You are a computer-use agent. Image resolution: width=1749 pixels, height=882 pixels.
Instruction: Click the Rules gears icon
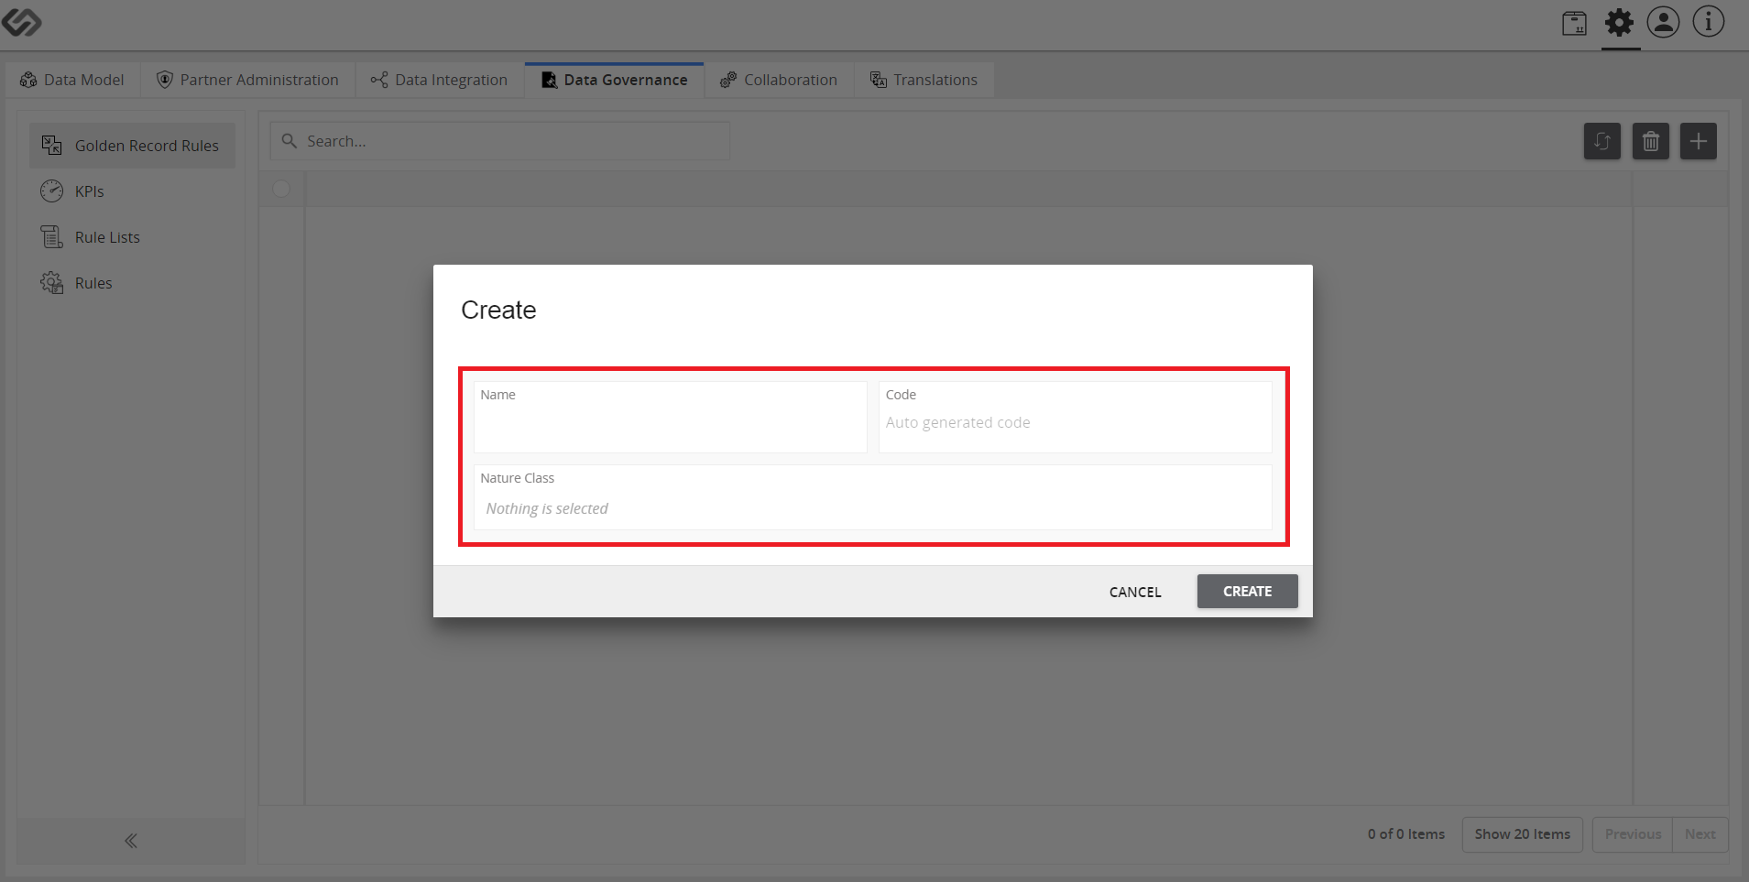[51, 283]
